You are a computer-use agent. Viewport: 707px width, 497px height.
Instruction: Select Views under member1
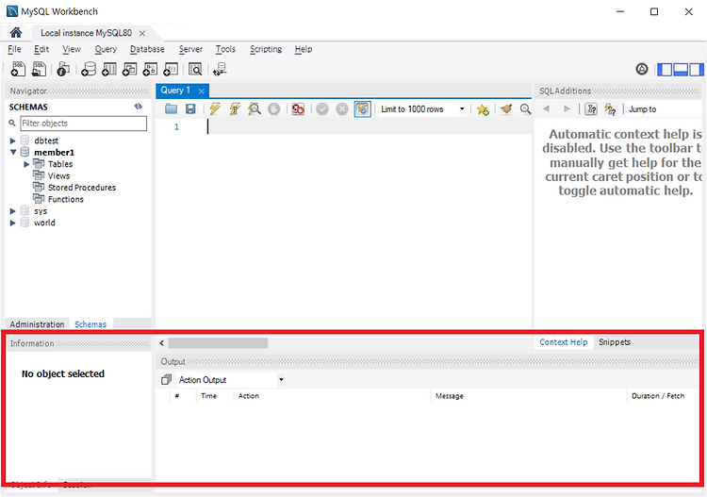coord(58,176)
